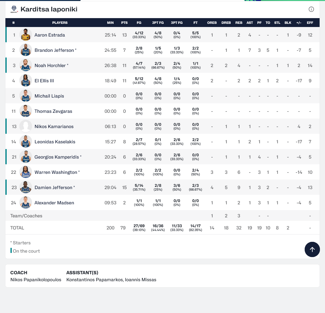Click the PLAYERS column header

pos(60,23)
